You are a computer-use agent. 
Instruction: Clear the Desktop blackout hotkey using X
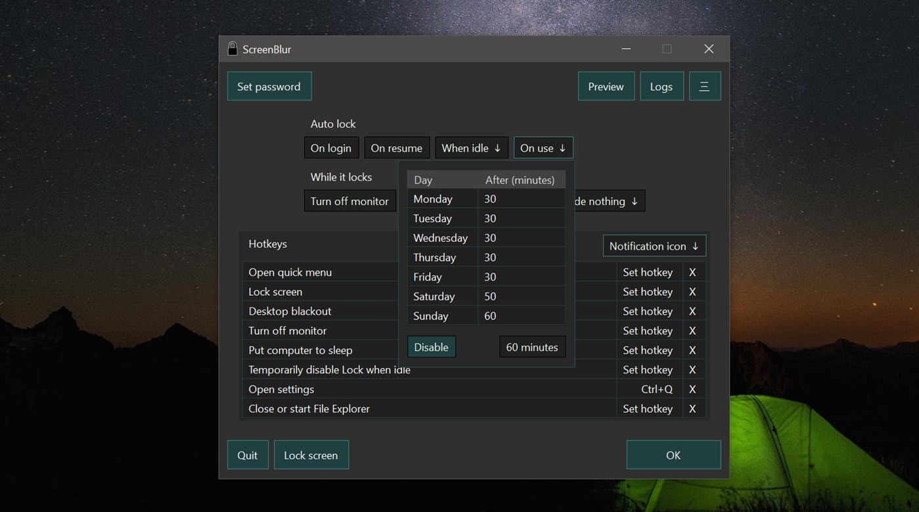pyautogui.click(x=693, y=311)
